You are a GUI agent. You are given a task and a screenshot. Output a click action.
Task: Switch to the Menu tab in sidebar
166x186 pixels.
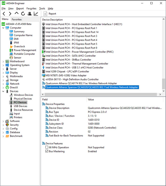pos(5,19)
